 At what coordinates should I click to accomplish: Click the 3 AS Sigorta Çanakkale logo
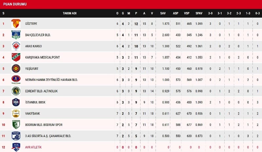16,136
